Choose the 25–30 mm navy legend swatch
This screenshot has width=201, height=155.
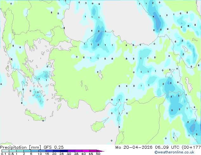pyautogui.click(x=64, y=151)
